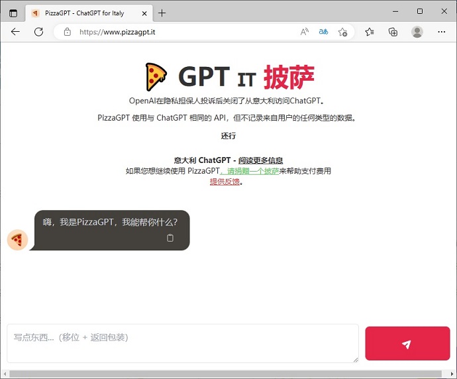Click the scrollbar right arrow

[452, 374]
